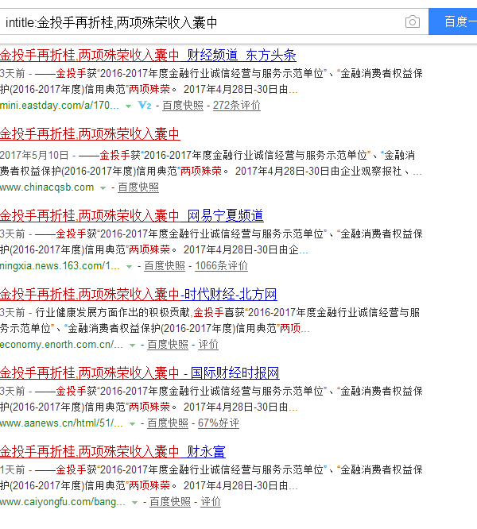Open the 网易宁夏频道 result title
This screenshot has height=529, width=477.
coord(132,215)
